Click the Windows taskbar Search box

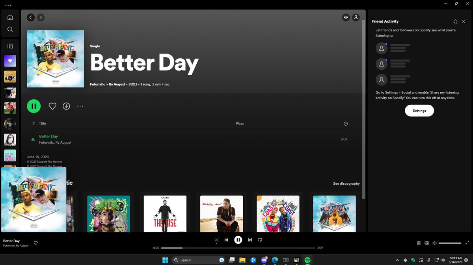point(199,260)
